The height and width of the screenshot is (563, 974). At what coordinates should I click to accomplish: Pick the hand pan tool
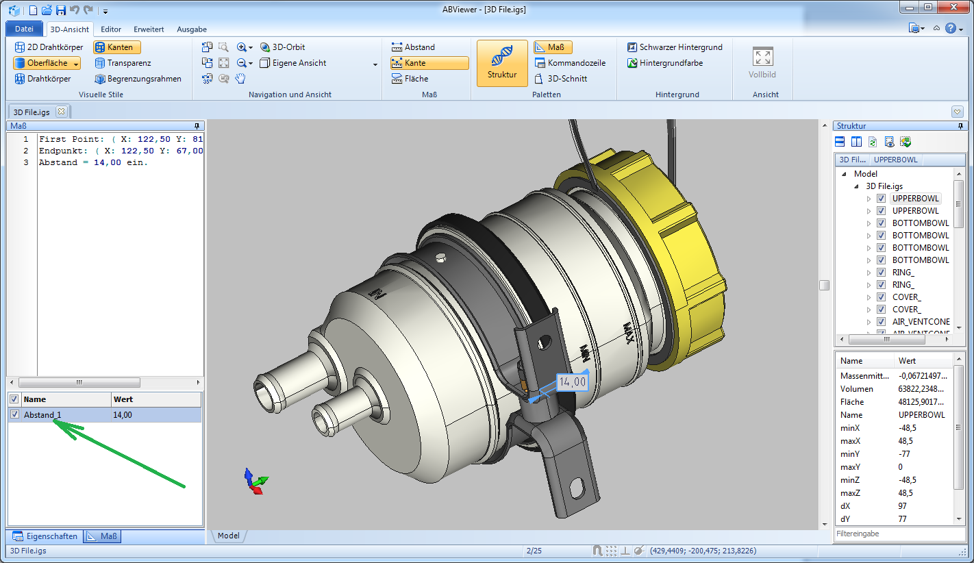click(240, 79)
